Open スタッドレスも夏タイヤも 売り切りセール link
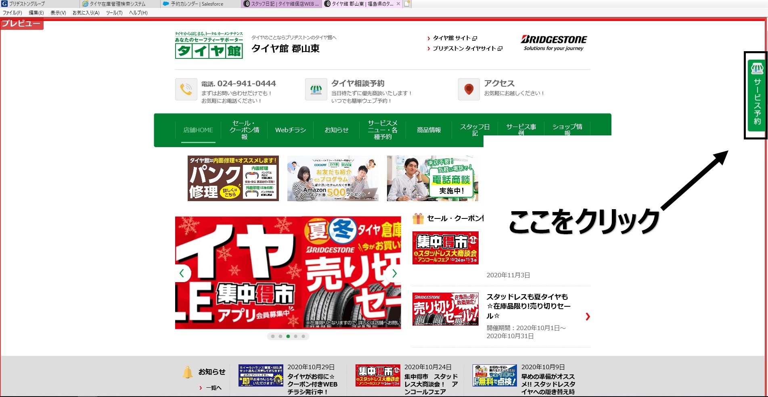This screenshot has height=397, width=768. click(x=528, y=306)
